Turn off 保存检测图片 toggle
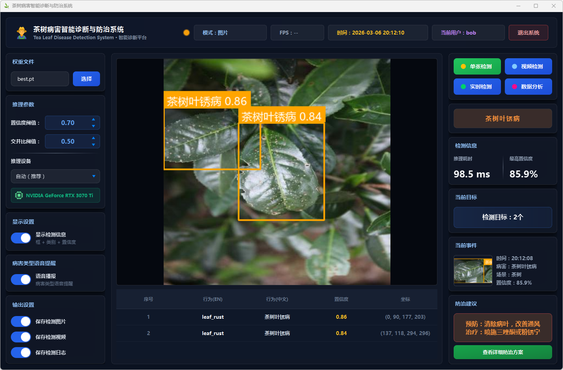The height and width of the screenshot is (370, 563). tap(21, 321)
